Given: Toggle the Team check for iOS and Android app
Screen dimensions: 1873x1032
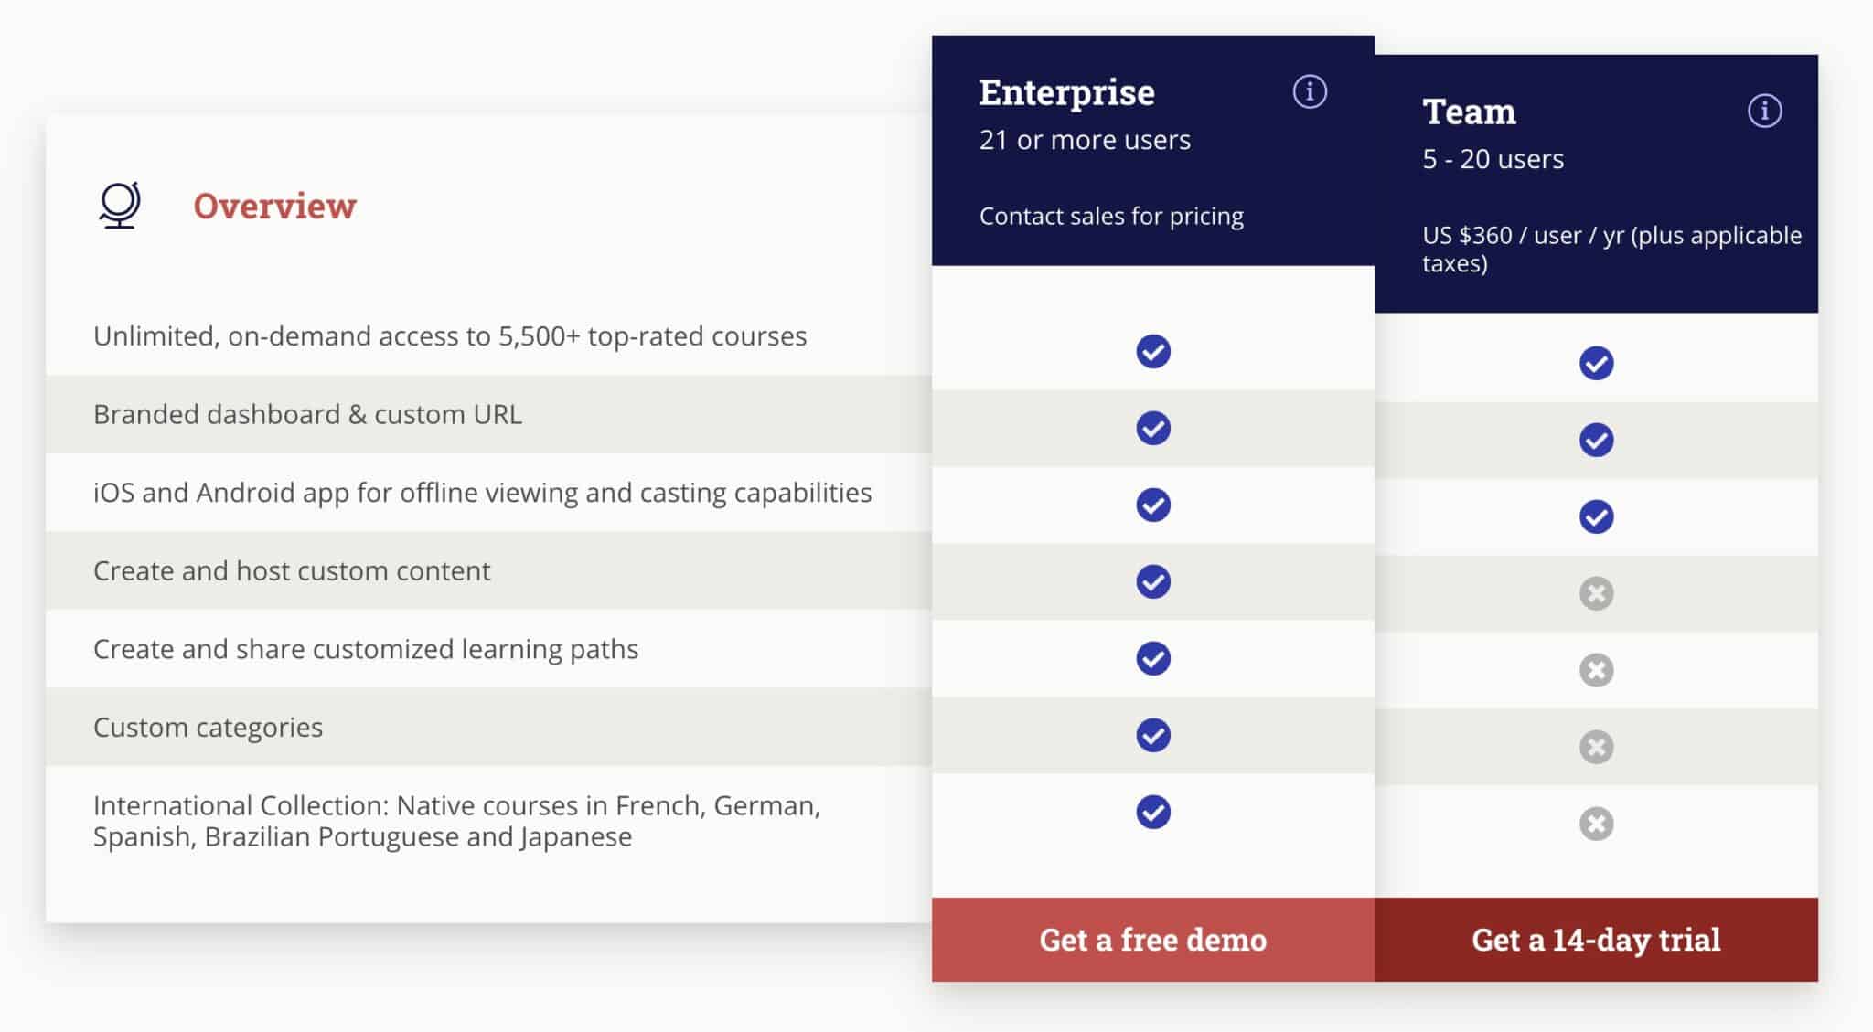Looking at the screenshot, I should [x=1595, y=517].
